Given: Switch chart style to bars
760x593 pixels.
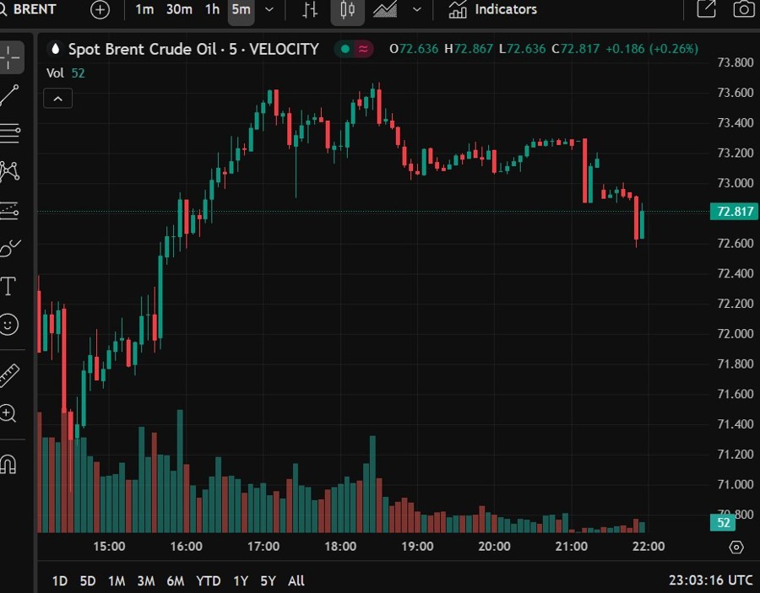Looking at the screenshot, I should click(x=310, y=9).
